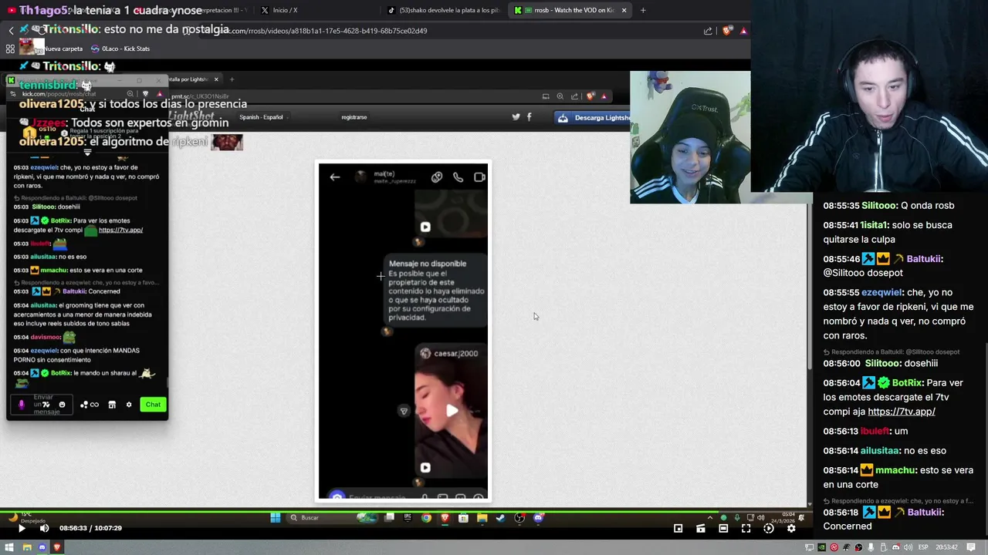
Task: Open the 7tv.app link in popout chat
Action: [120, 230]
